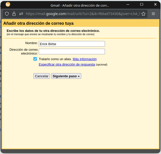161x154 pixels.
Task: Click the site security padlock icon
Action: click(x=14, y=14)
